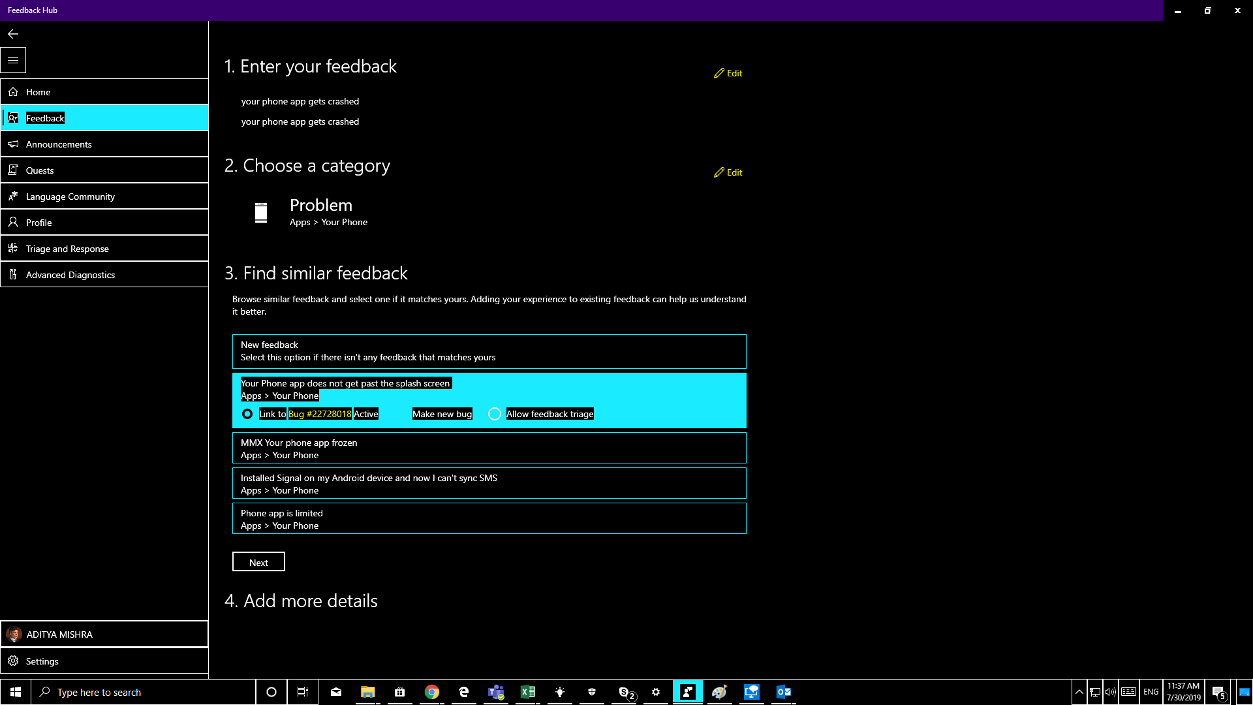Viewport: 1253px width, 705px height.
Task: Open Profile page
Action: pos(104,223)
